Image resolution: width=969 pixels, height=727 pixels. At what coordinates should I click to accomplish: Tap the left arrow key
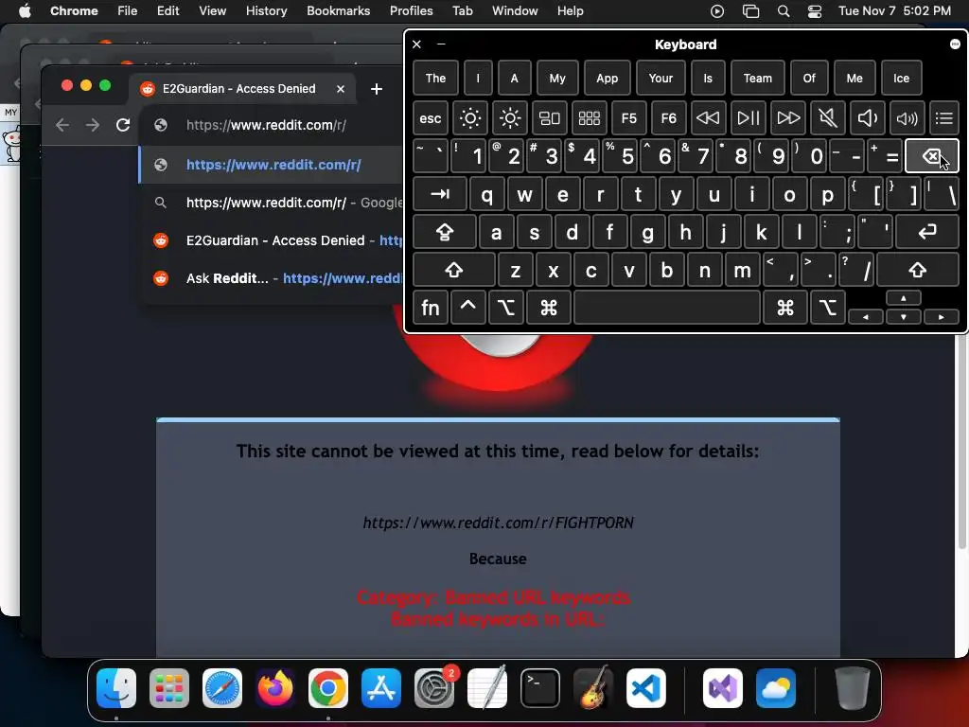click(865, 316)
